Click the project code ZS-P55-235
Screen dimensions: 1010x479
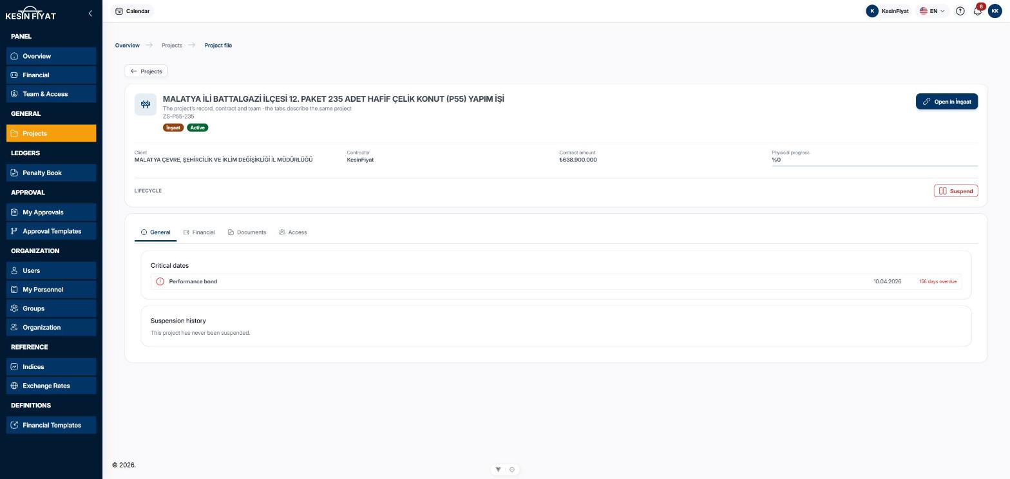(178, 117)
